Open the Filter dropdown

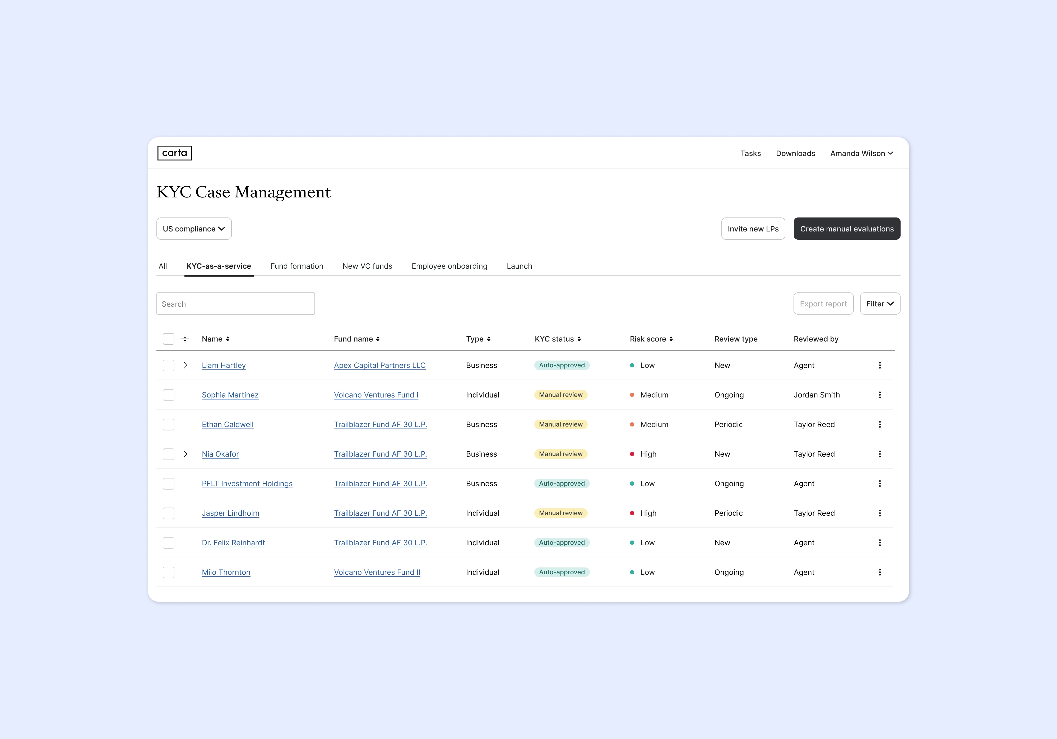(880, 304)
